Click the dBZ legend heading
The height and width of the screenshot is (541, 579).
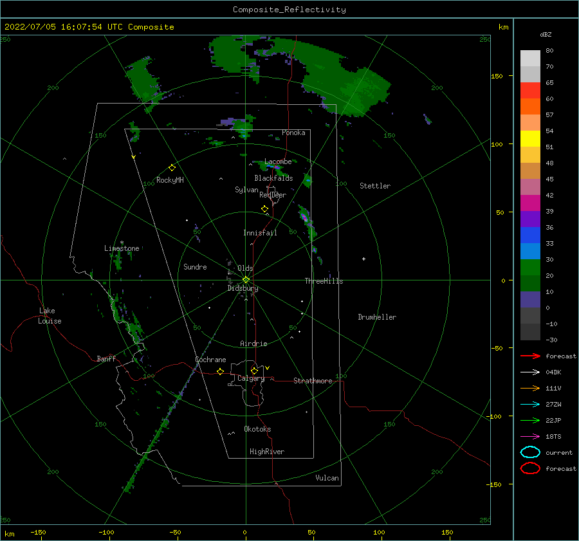tap(546, 34)
